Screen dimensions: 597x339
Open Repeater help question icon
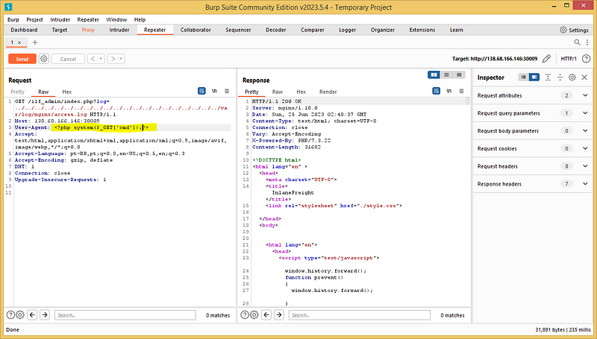pos(587,59)
